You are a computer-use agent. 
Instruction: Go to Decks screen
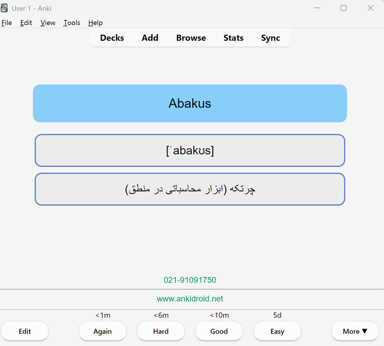[x=112, y=38]
